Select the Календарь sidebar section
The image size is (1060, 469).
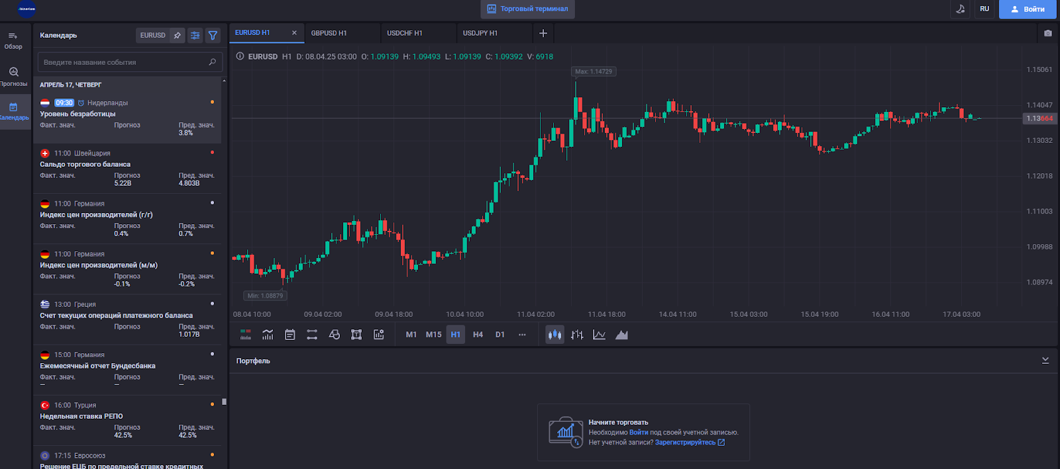coord(13,111)
